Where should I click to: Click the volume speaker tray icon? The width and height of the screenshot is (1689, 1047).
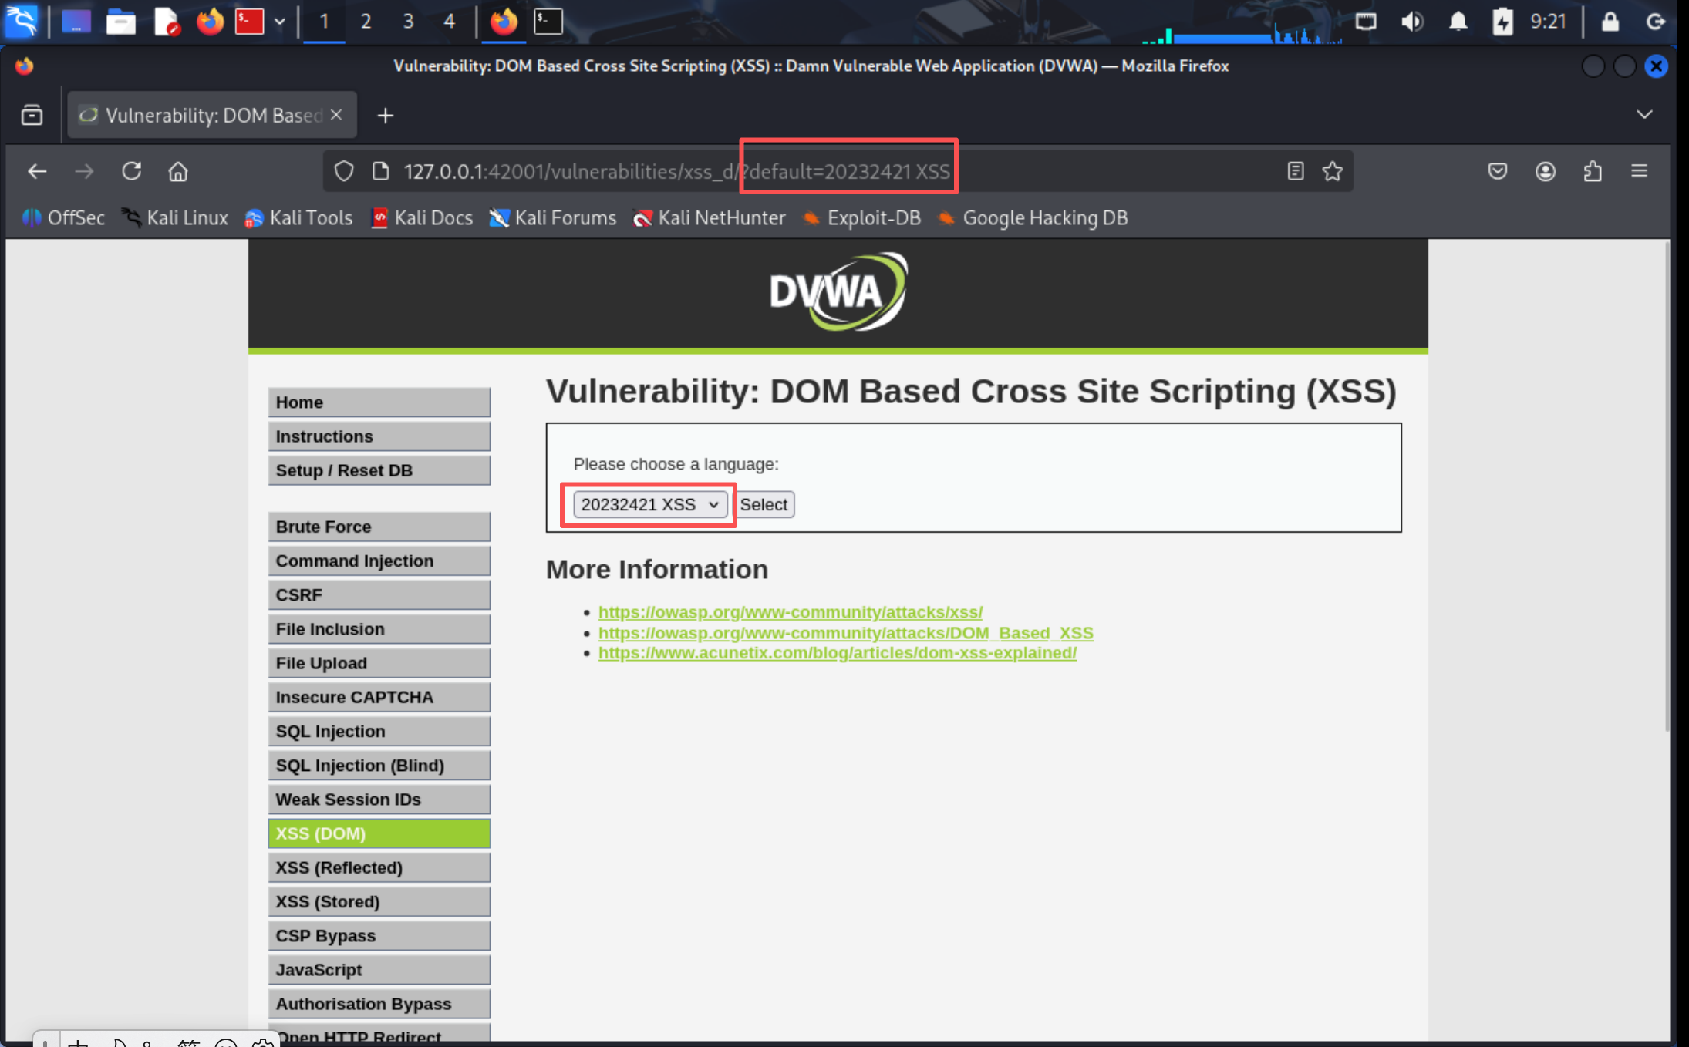1412,22
